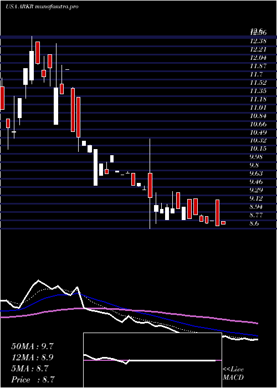Click the 8.94 price axis label
Screen dimensions: 277x388
(256, 207)
